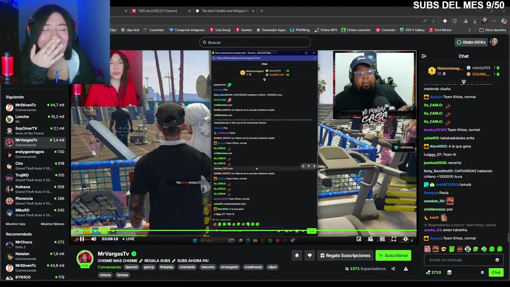Open Natalan recommended channel
The image size is (510, 287).
(35, 256)
